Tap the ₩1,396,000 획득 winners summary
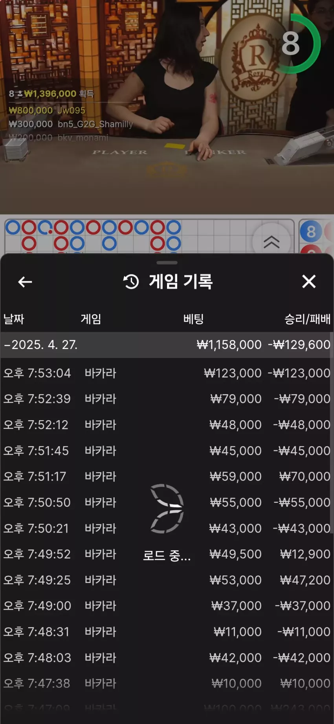 coord(51,94)
